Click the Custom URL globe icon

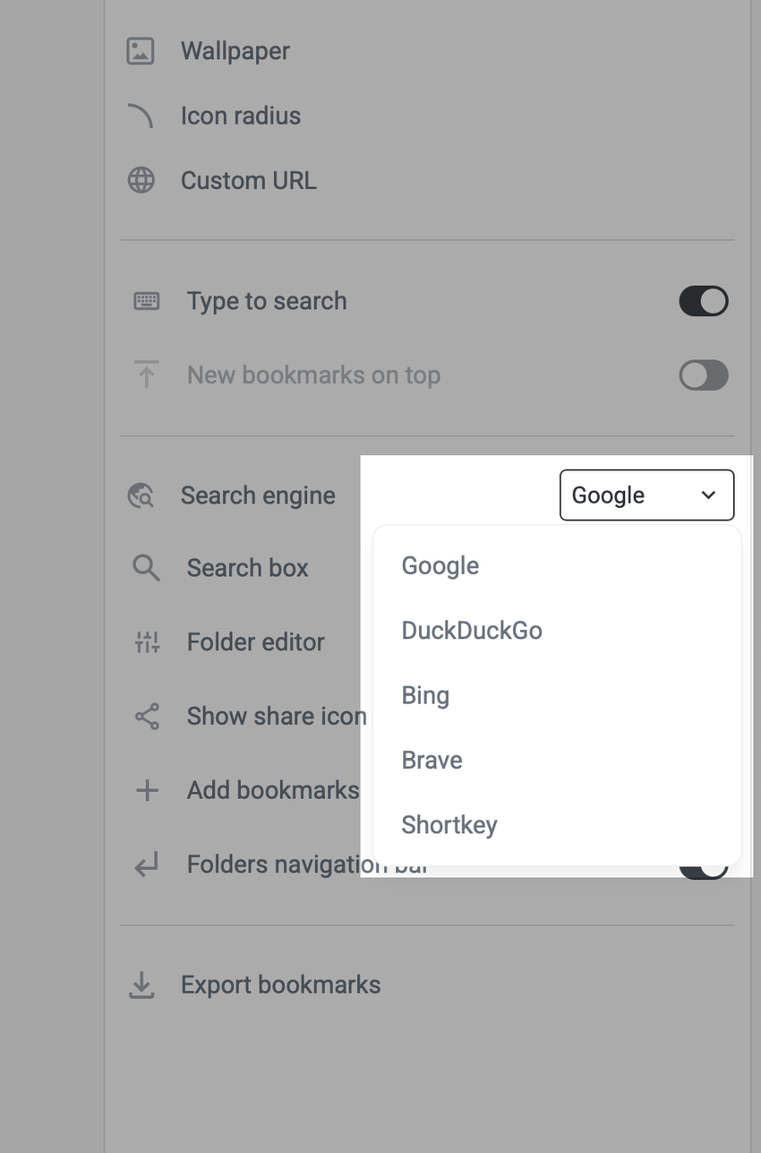point(141,180)
